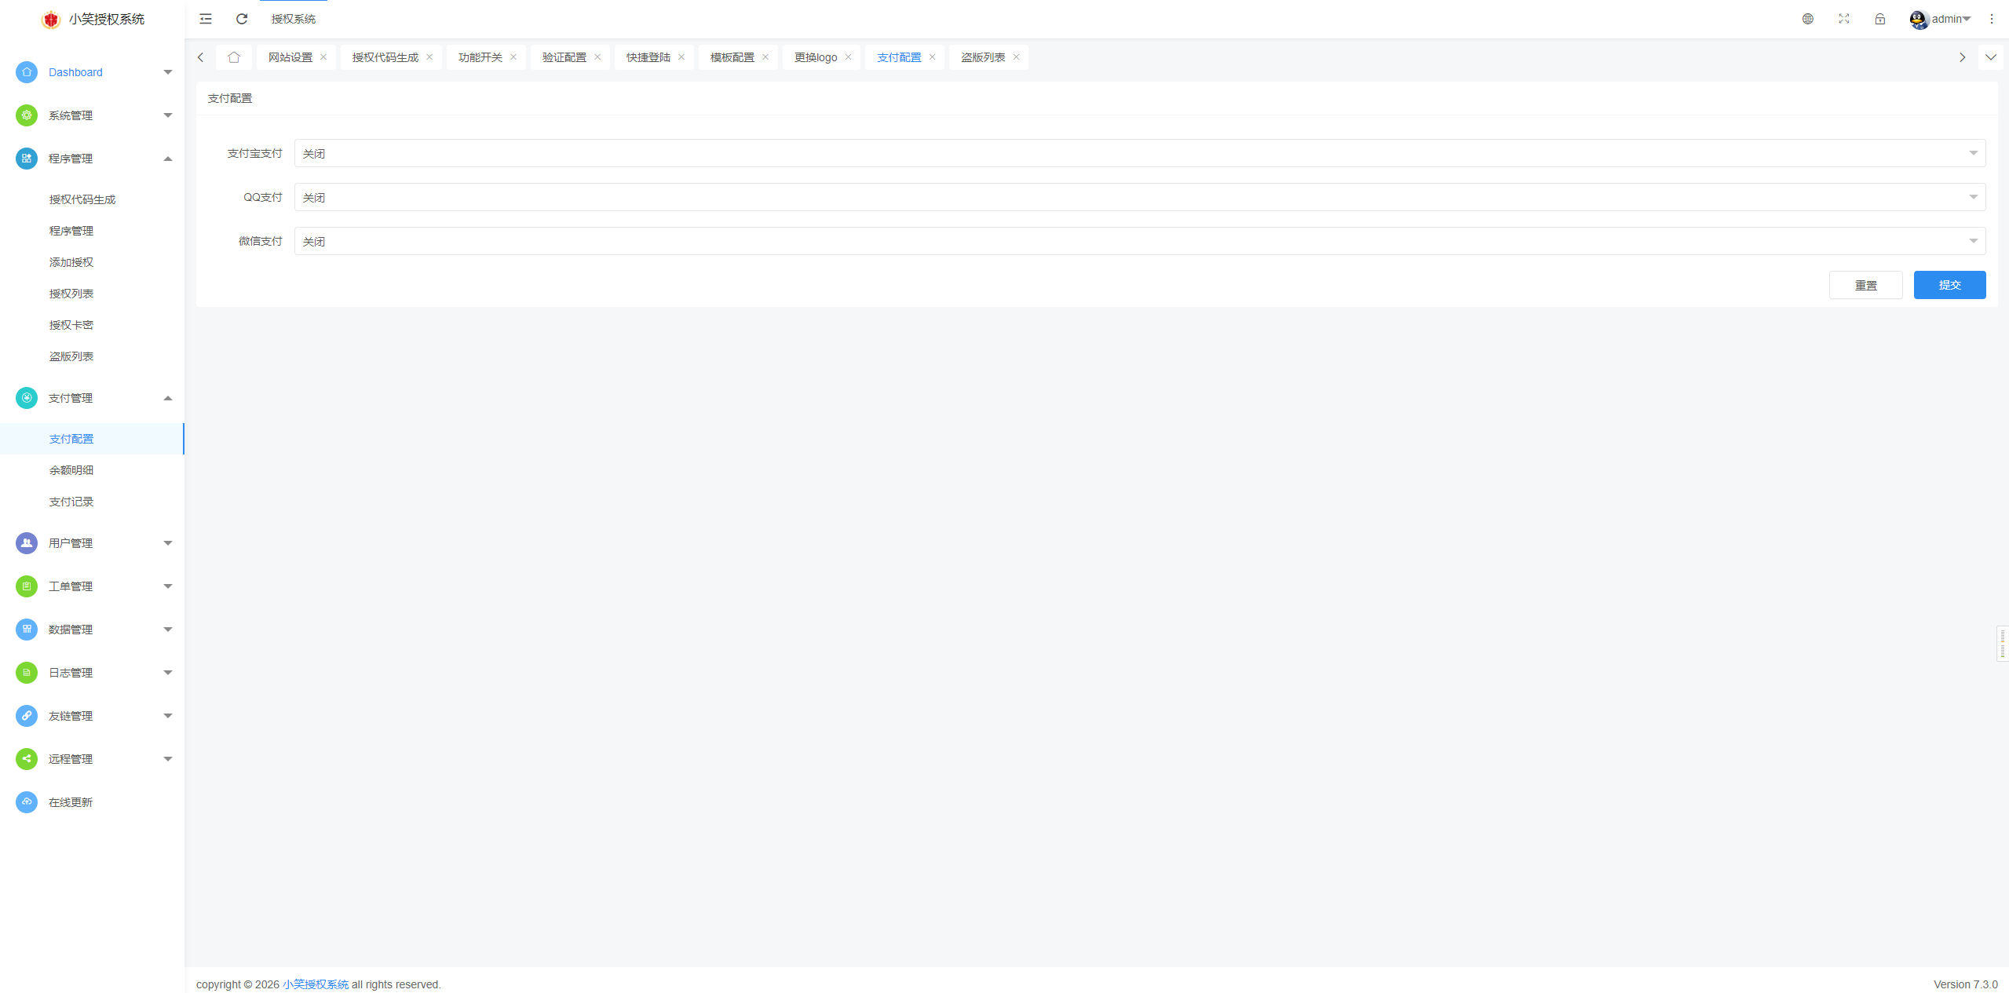Screen dimensions: 2009x993
Task: Open the 余额明细 menu item
Action: pos(71,470)
